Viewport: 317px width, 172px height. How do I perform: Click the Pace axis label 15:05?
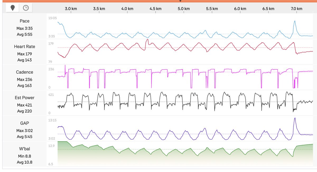click(52, 18)
